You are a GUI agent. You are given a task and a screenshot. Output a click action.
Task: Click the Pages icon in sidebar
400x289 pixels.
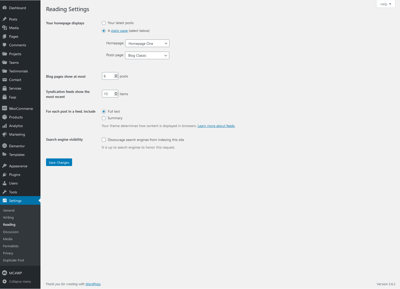click(x=5, y=36)
